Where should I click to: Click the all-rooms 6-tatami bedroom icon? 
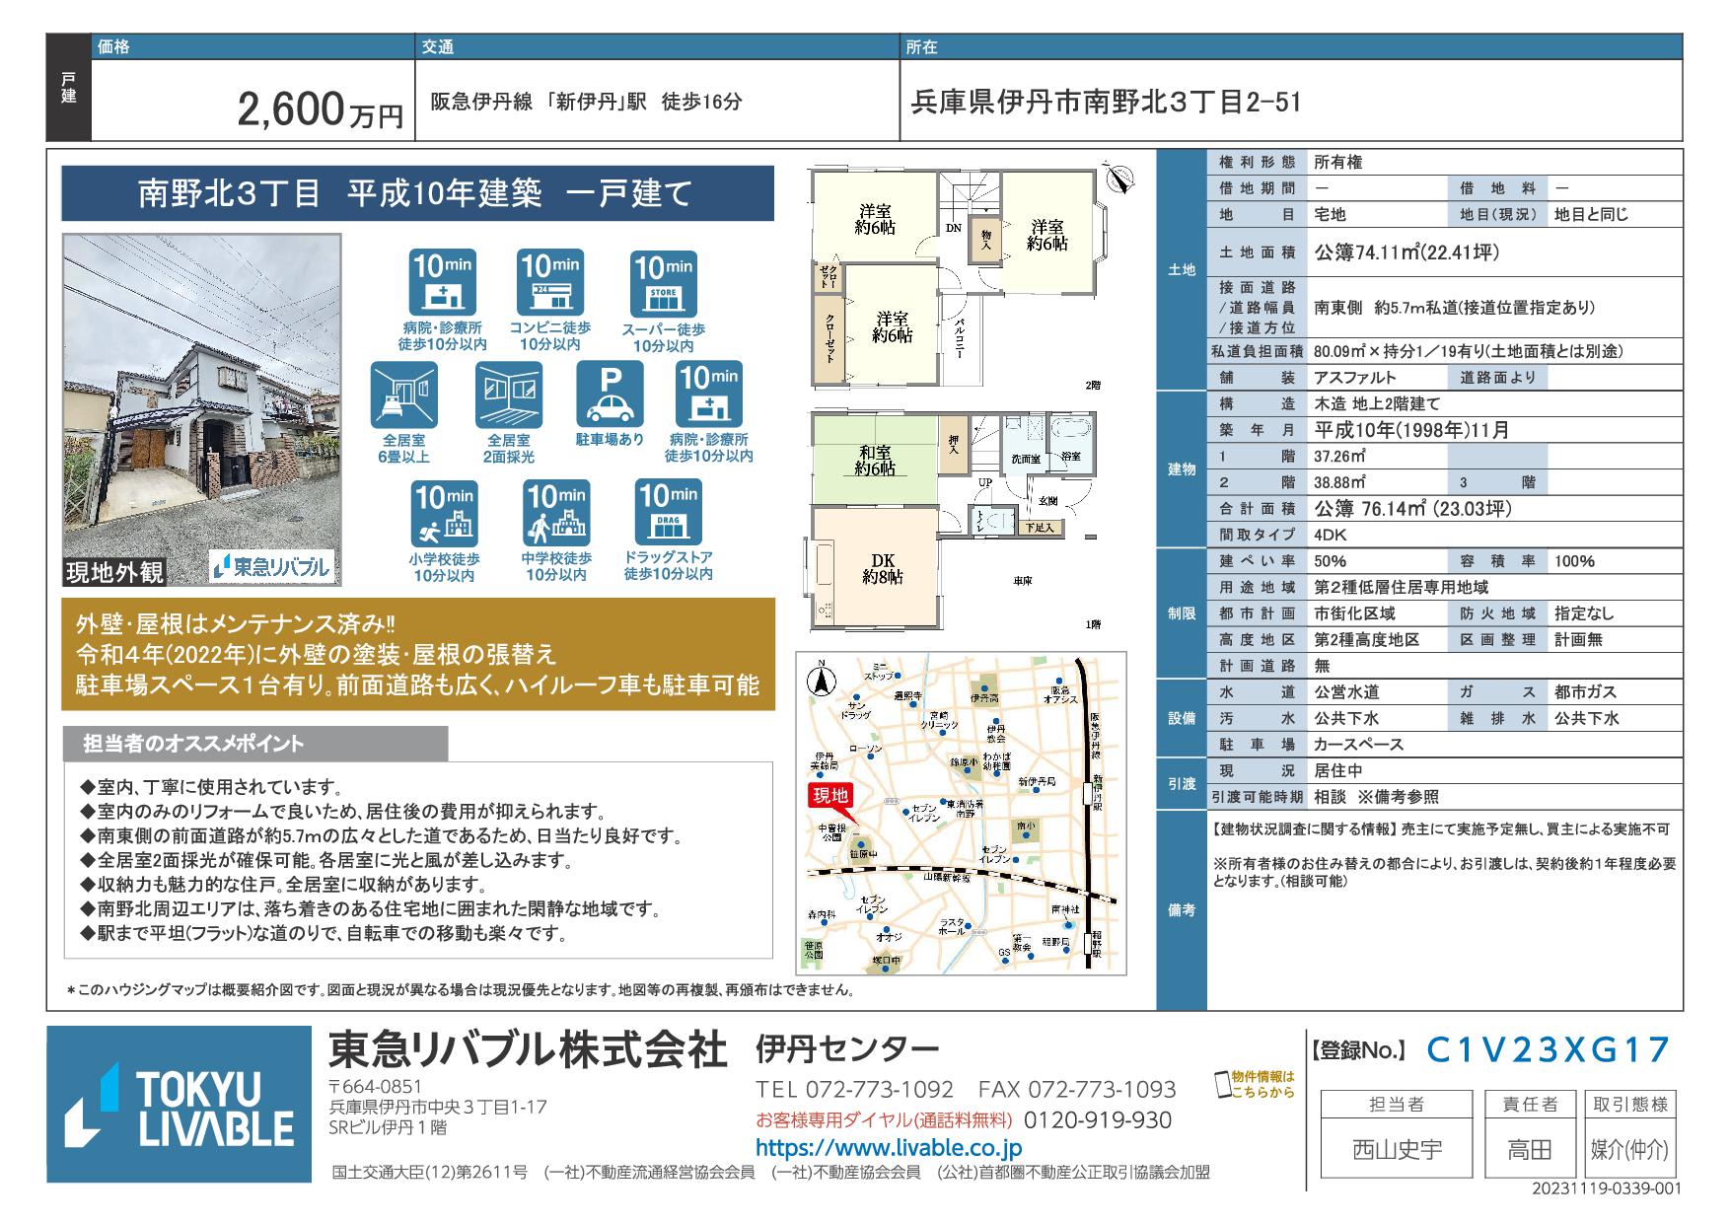404,395
